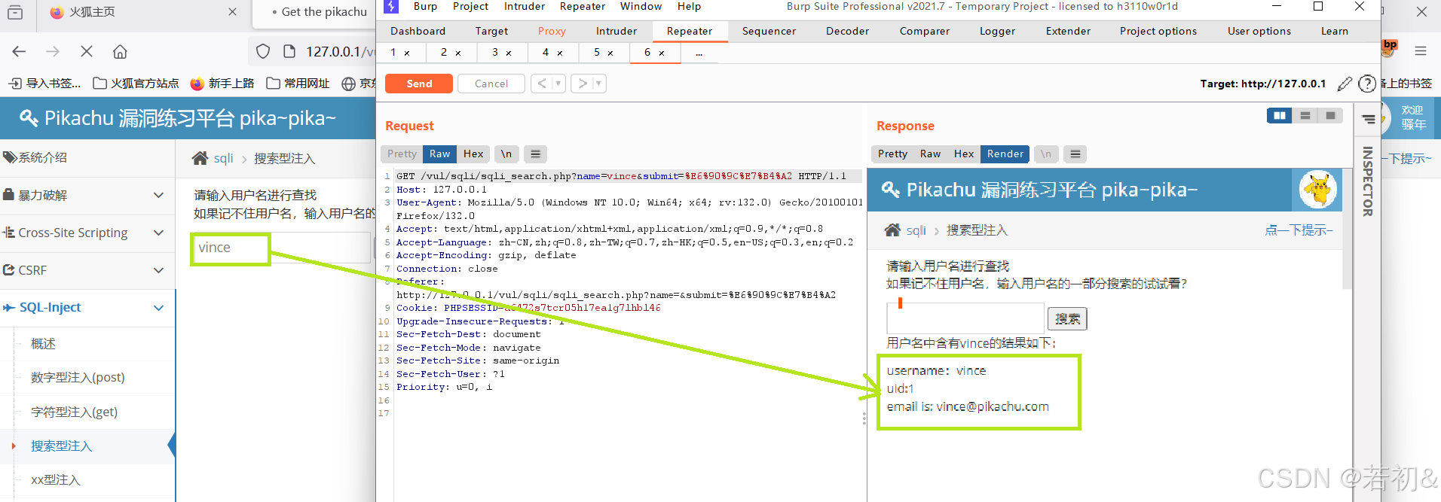Click the orange Send button in Repeater
This screenshot has height=502, width=1441.
[419, 84]
